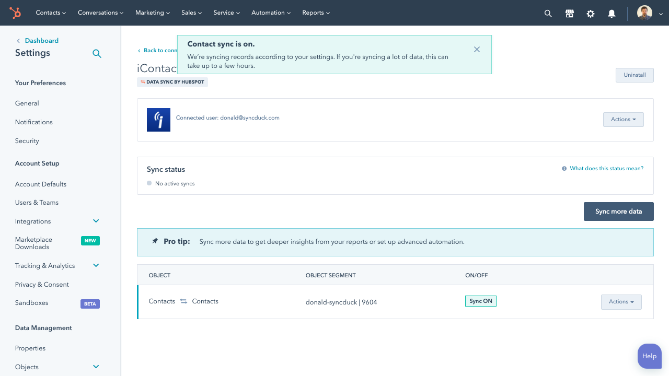Screen dimensions: 669x376
Task: Open the Contacts menu
Action: 51,13
